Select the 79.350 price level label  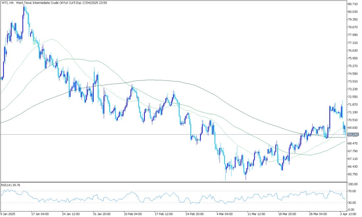353,19
